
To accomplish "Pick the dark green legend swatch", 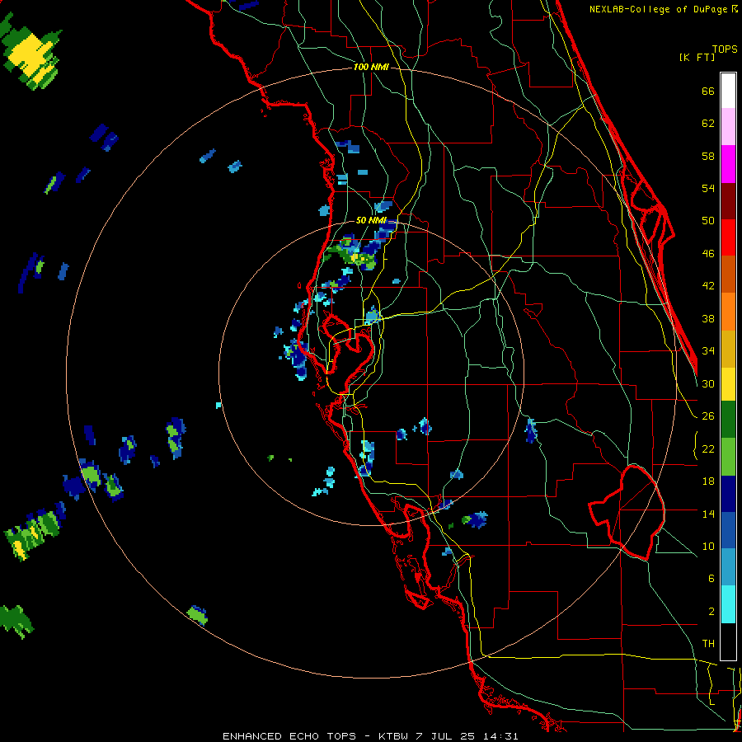I will click(x=728, y=420).
